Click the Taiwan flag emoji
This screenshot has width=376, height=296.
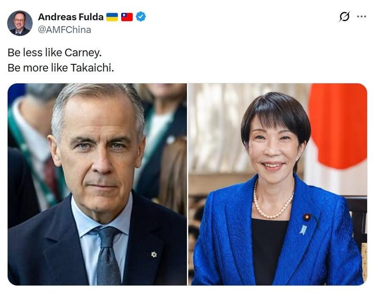[127, 17]
